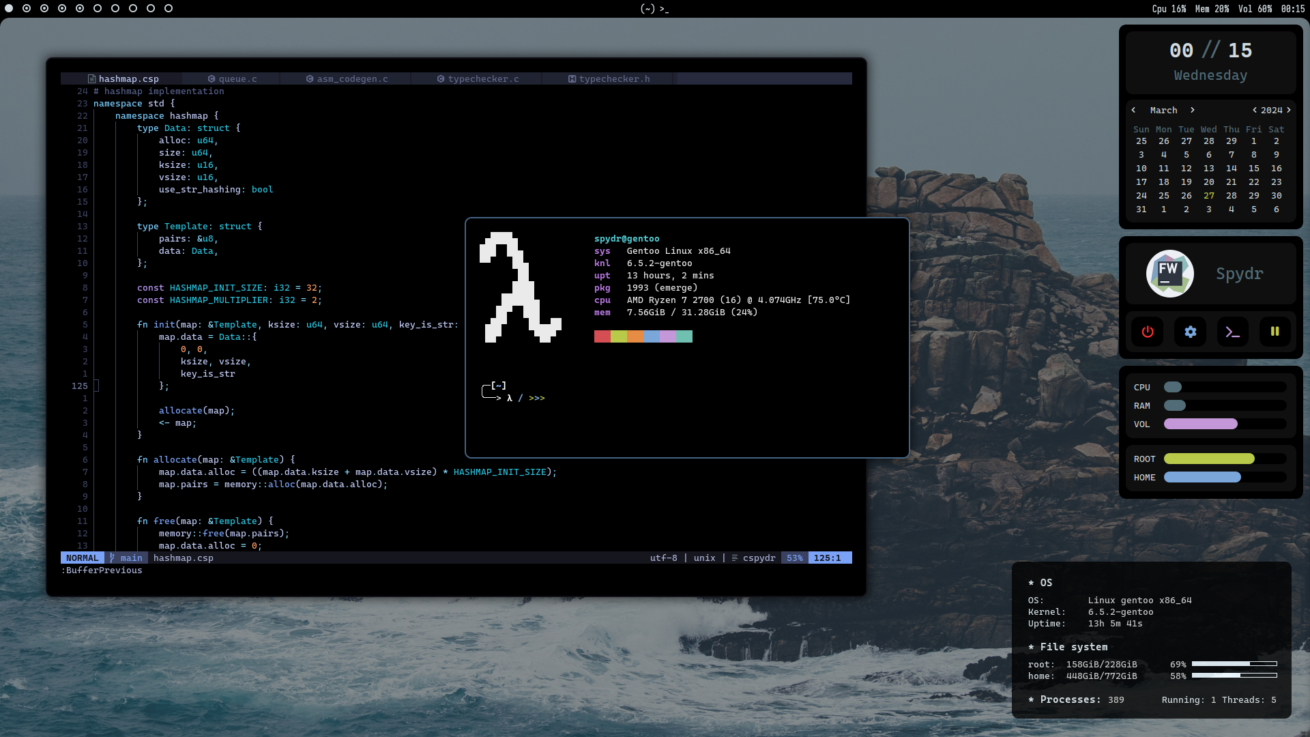1310x737 pixels.
Task: Click the lambda ASCII logo in terminal
Action: pyautogui.click(x=521, y=287)
